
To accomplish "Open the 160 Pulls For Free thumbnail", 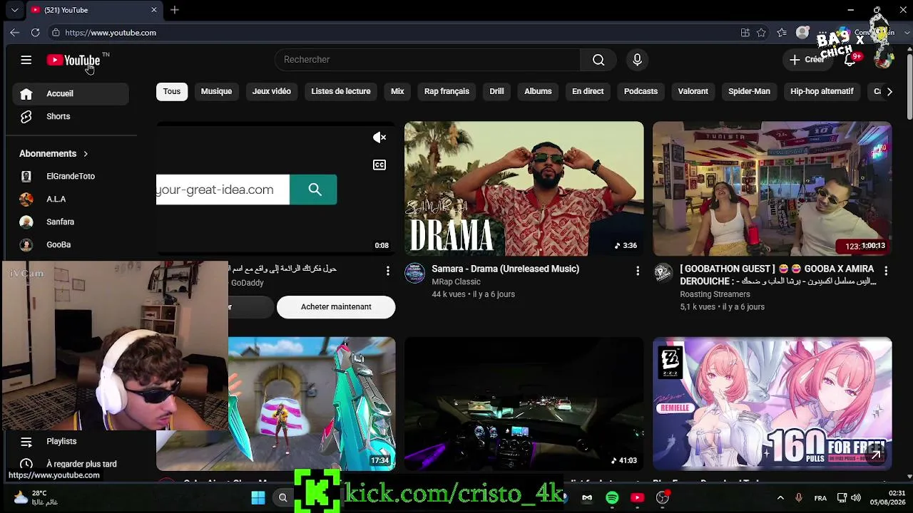I will click(772, 404).
